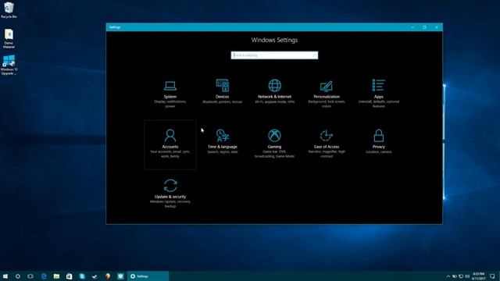
Task: Open the System settings category
Action: [x=170, y=94]
